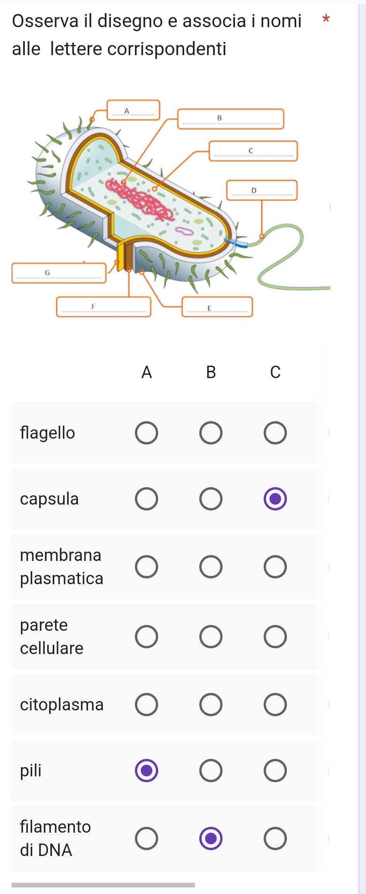The height and width of the screenshot is (894, 366).
Task: Choose column B for capsula
Action: point(211,499)
